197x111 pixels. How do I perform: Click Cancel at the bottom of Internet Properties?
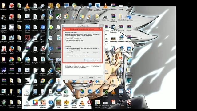tap(91, 77)
